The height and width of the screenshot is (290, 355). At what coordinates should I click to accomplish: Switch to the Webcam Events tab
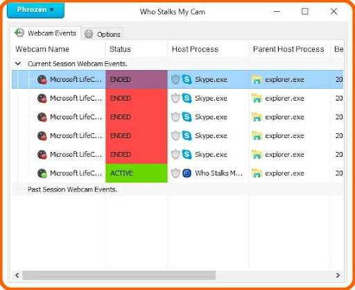(45, 33)
